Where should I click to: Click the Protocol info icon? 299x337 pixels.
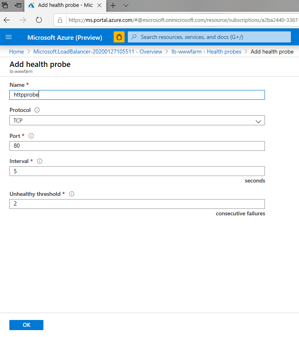pyautogui.click(x=37, y=110)
